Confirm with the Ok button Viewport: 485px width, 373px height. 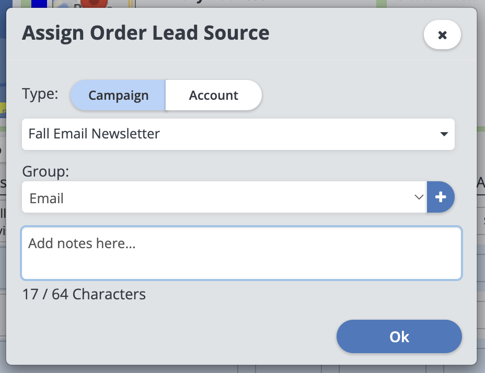[x=399, y=337]
